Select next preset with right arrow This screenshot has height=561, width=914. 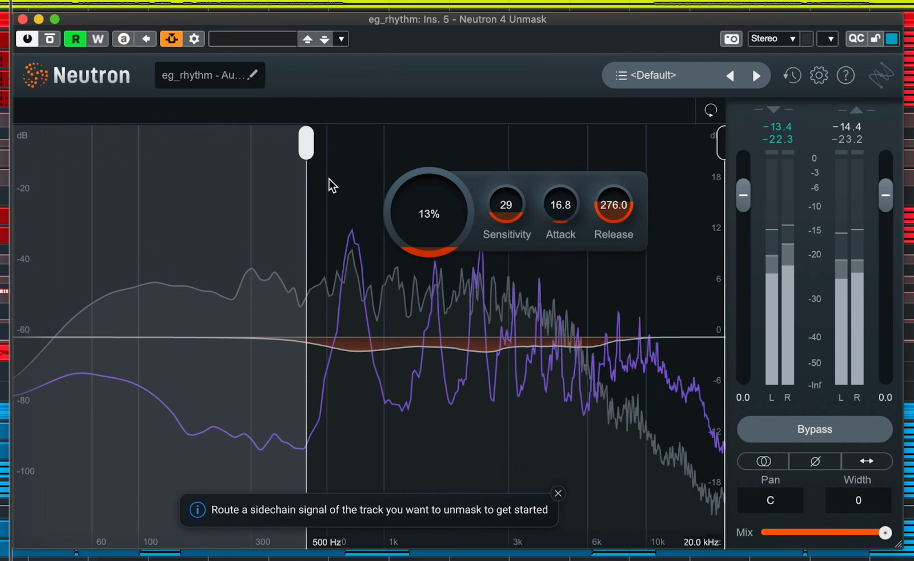[x=756, y=76]
